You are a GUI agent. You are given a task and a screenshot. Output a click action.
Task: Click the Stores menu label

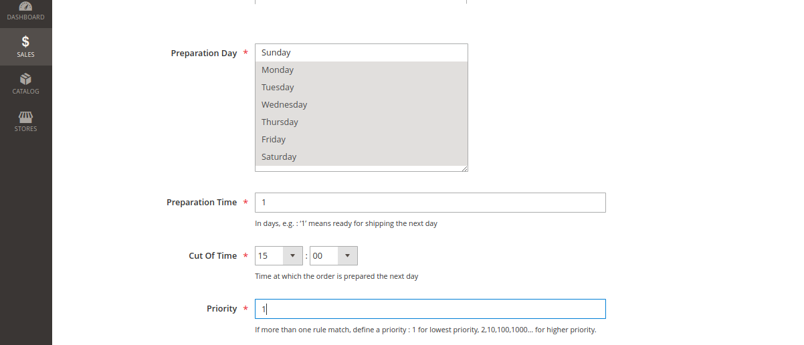click(25, 129)
